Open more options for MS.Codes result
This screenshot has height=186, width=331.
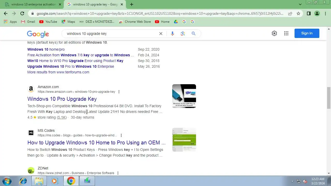[121, 135]
